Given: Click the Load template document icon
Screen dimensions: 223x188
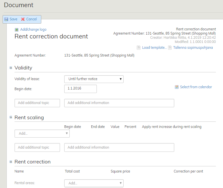Looking at the screenshot, I should [x=138, y=48].
